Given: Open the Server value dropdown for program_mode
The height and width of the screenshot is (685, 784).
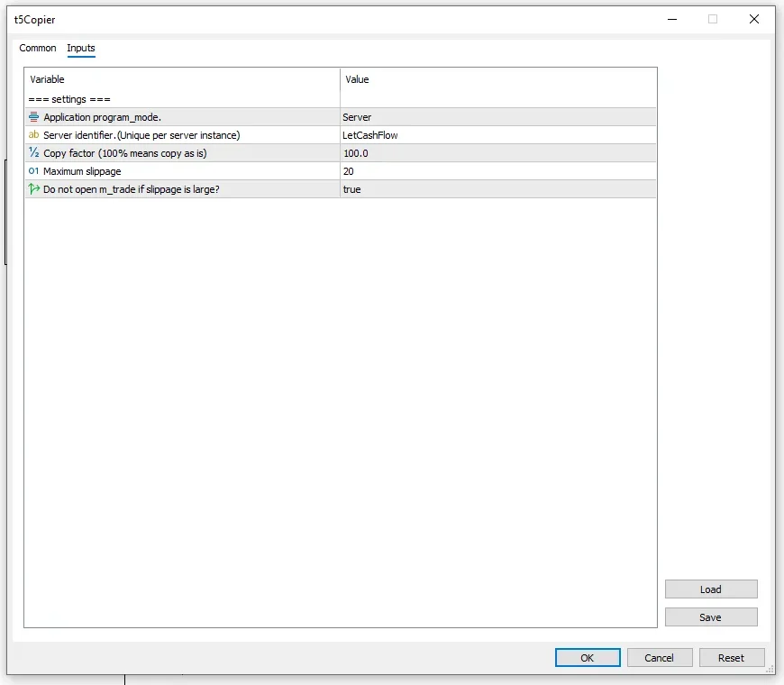Looking at the screenshot, I should coord(498,117).
